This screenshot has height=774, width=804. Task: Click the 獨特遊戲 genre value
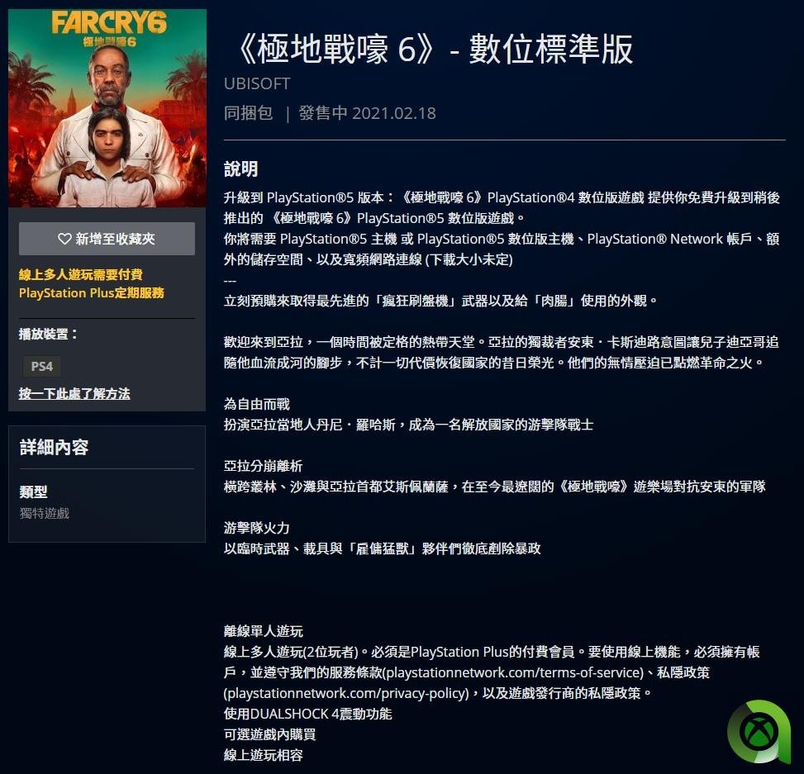click(44, 513)
